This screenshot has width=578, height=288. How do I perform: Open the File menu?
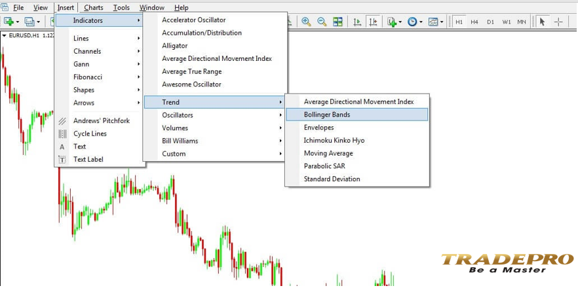click(x=18, y=7)
